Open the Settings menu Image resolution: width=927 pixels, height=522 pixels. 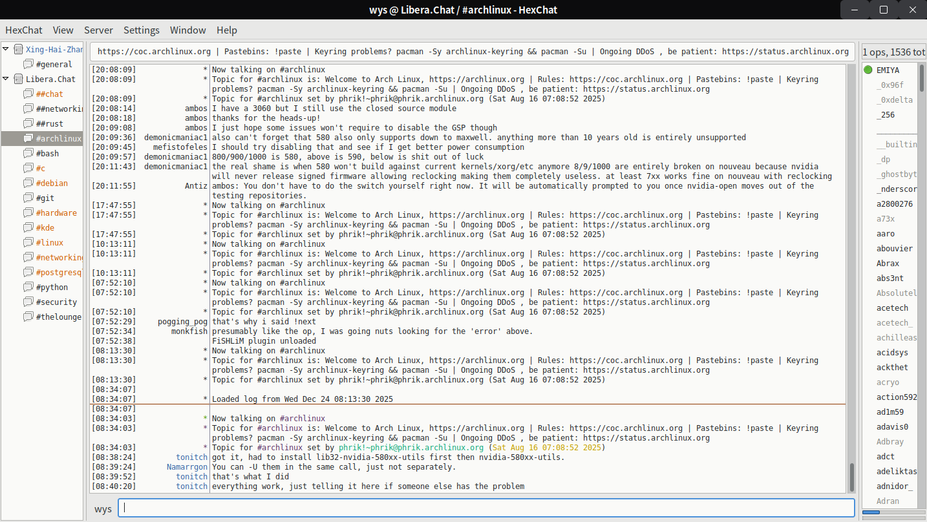coord(141,30)
